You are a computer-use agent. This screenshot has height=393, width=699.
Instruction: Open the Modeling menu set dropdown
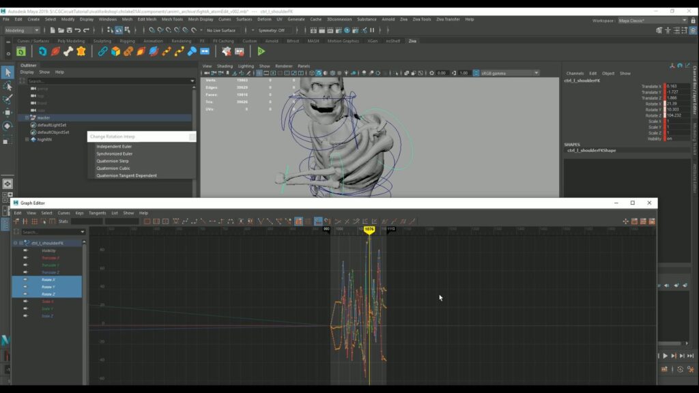[22, 30]
